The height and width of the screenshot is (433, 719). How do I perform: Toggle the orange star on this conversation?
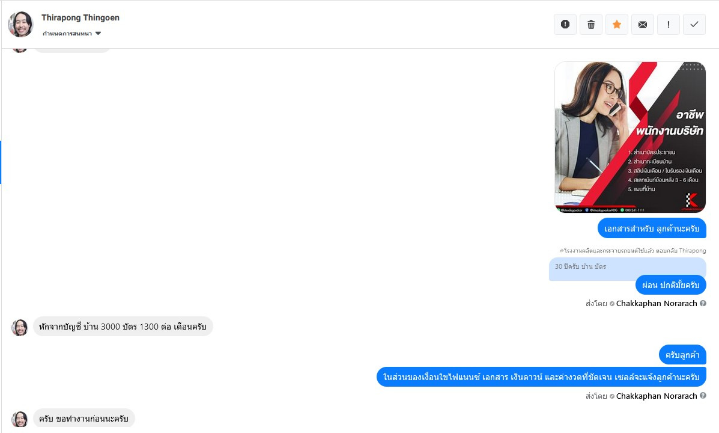coord(617,24)
